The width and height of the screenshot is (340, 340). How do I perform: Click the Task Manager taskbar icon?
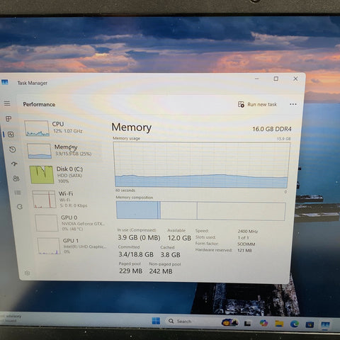(x=325, y=325)
